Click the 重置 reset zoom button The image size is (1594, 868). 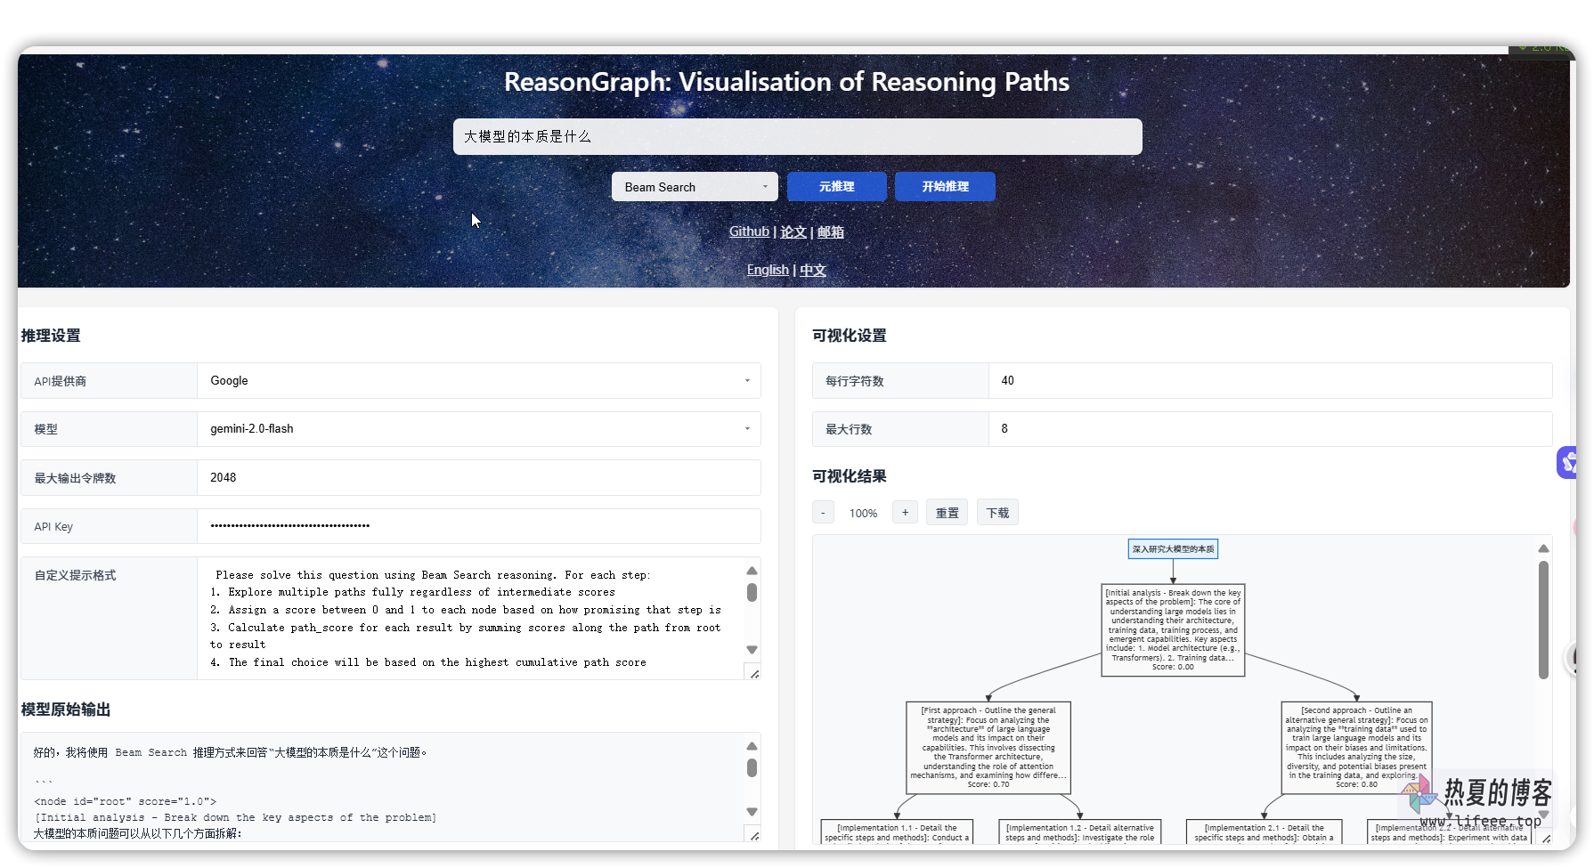[x=947, y=513]
